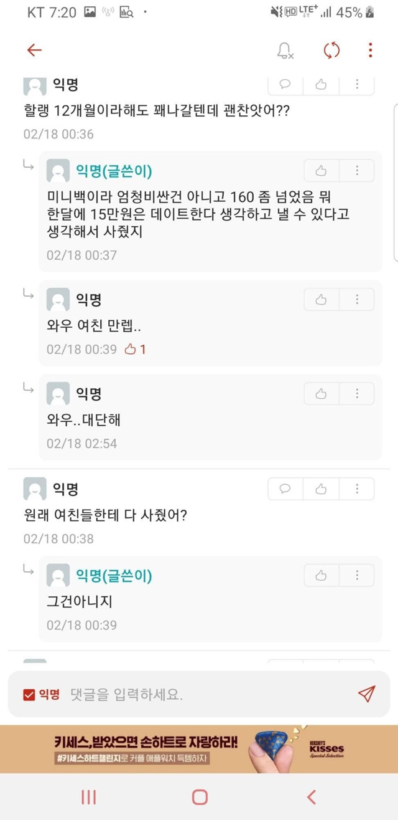398x820 pixels.
Task: Go back using the red back arrow
Action: 35,50
